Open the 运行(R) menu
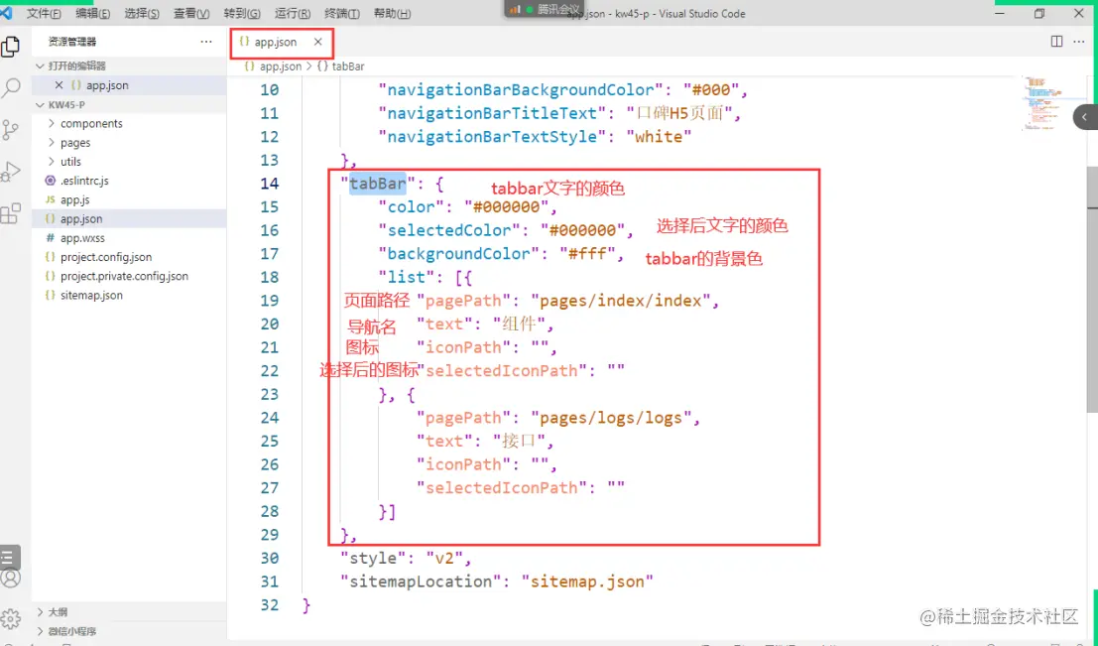Viewport: 1098px width, 646px height. pos(293,13)
